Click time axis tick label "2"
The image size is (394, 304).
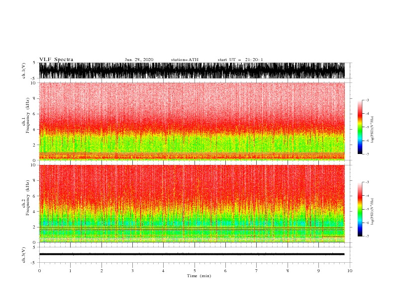pyautogui.click(x=101, y=271)
